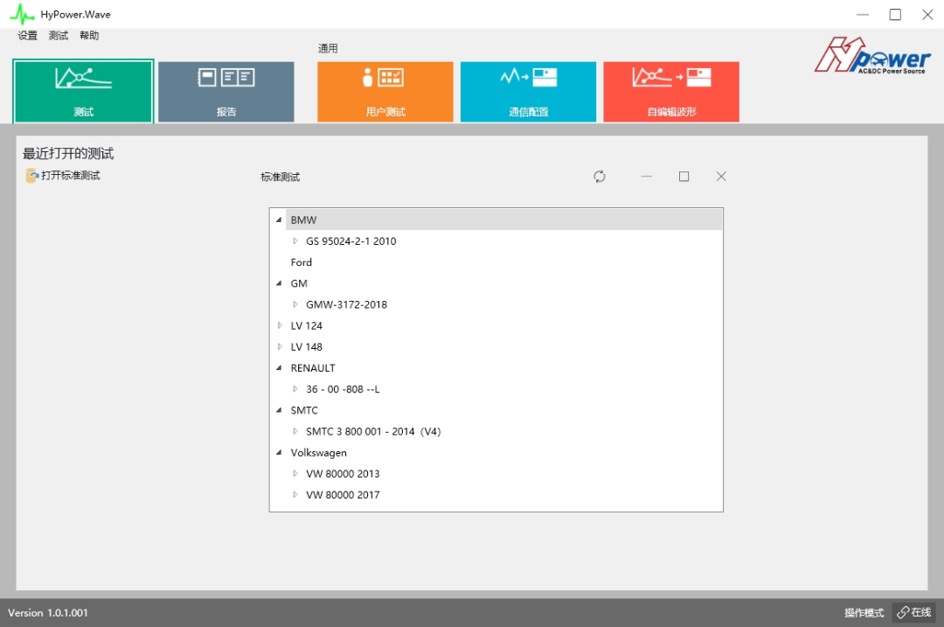Select the RENAULT row
The width and height of the screenshot is (944, 627).
(x=312, y=367)
